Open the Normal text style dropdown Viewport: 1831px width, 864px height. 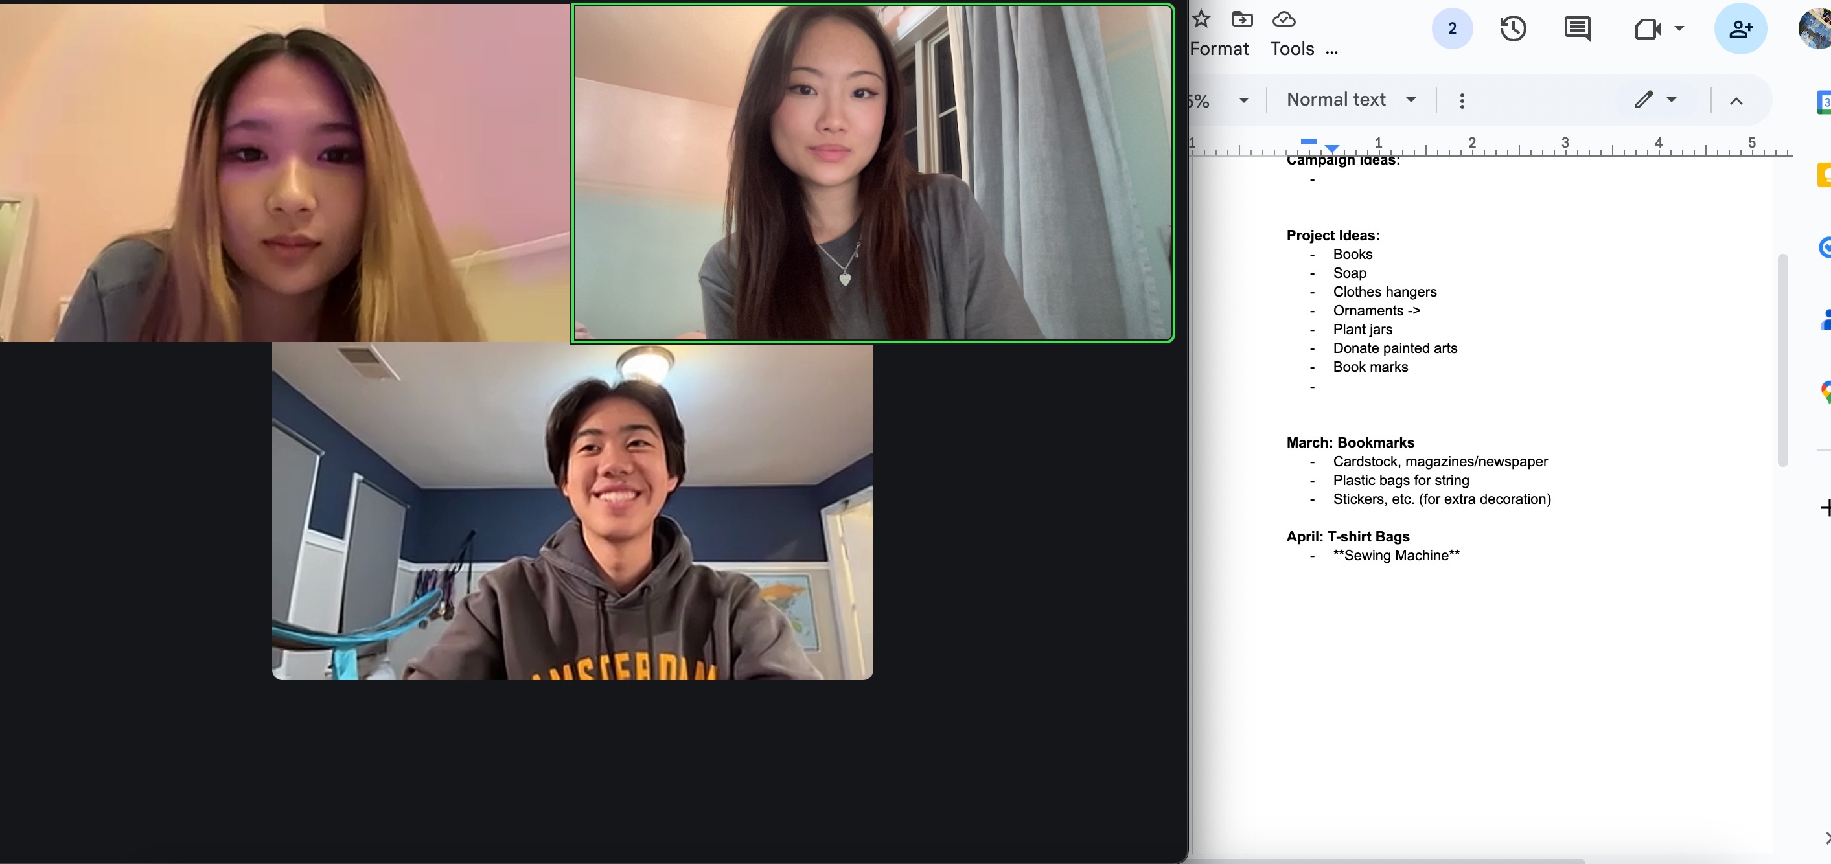pos(1350,100)
